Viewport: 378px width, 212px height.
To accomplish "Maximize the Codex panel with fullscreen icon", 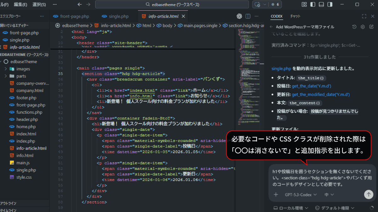I will pos(364,16).
